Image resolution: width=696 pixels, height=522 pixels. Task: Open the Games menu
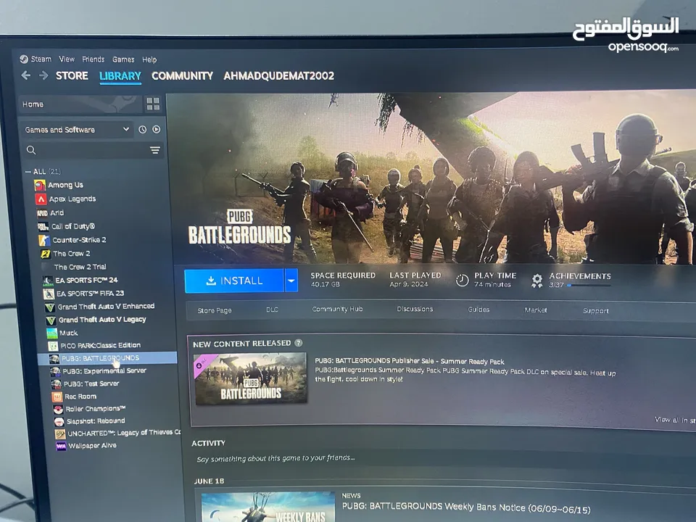pyautogui.click(x=123, y=59)
